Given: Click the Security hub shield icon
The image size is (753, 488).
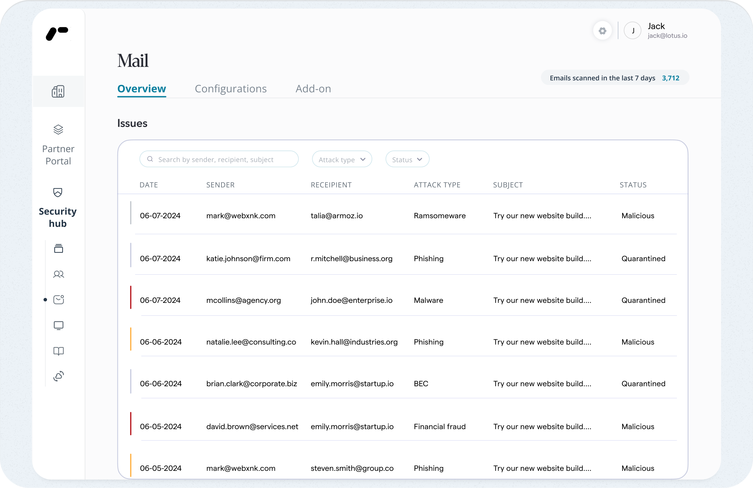Looking at the screenshot, I should (58, 193).
